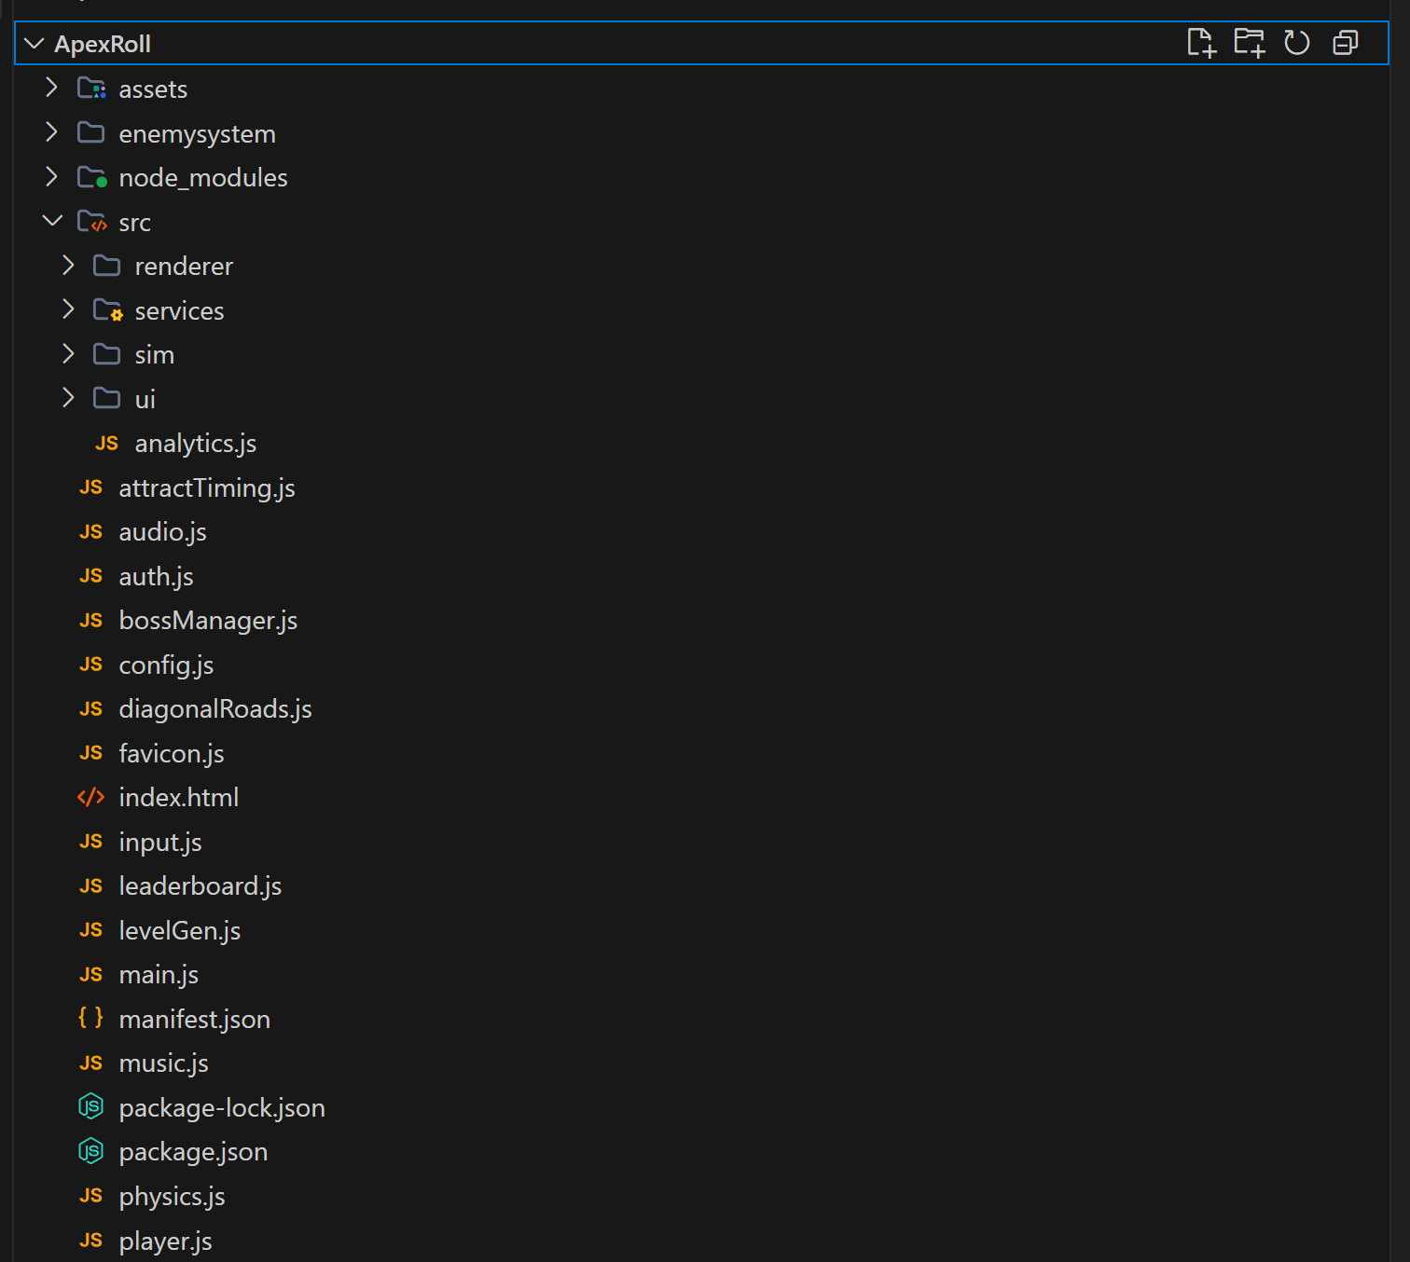The width and height of the screenshot is (1410, 1262).
Task: Open package-lock.json file
Action: click(x=222, y=1108)
